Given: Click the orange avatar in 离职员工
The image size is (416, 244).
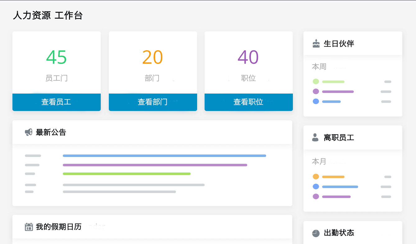Looking at the screenshot, I should pyautogui.click(x=316, y=177).
